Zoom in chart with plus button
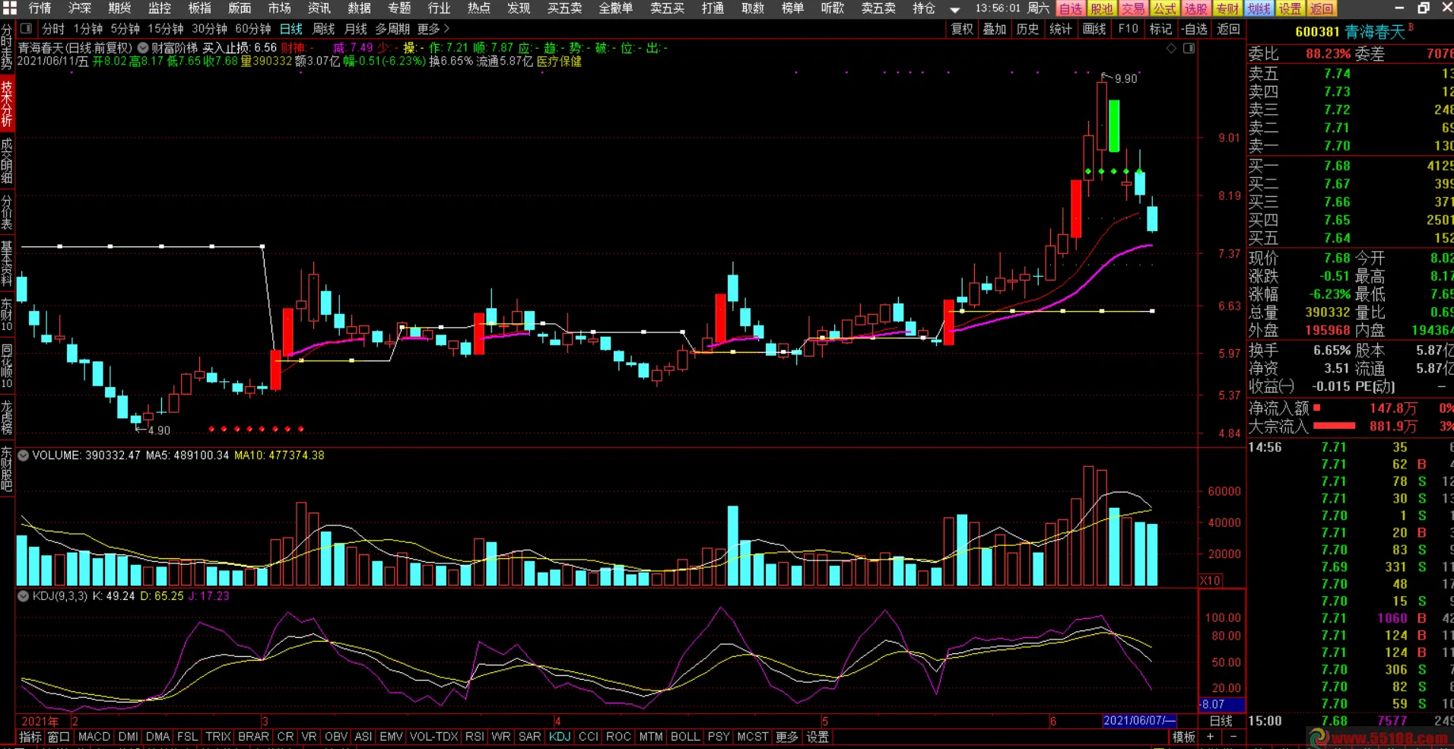 (x=1210, y=737)
